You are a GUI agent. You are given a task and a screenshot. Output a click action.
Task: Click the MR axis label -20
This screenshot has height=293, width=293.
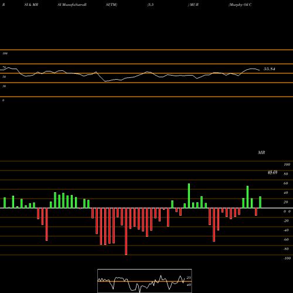[x=286, y=221]
